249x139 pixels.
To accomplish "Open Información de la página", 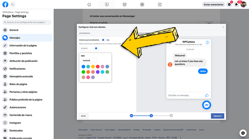I will point(27,46).
